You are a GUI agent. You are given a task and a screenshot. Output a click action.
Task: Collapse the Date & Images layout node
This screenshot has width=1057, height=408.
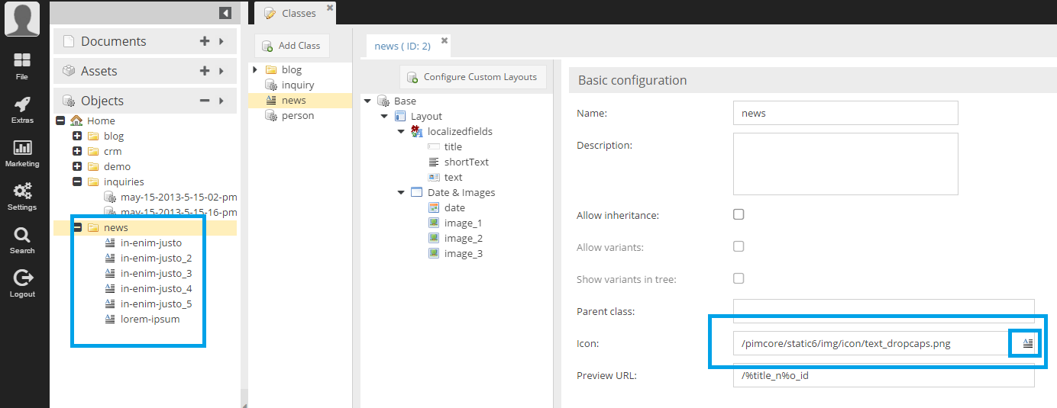tap(401, 192)
